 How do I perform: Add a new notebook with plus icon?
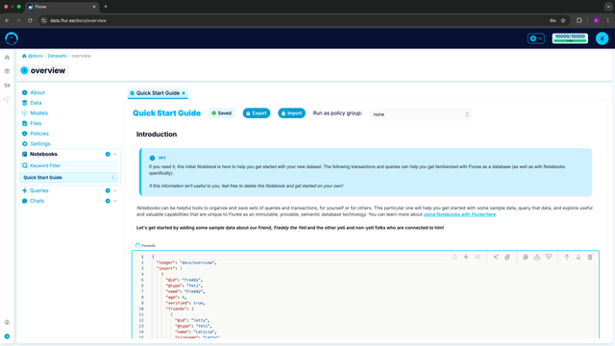tap(108, 154)
